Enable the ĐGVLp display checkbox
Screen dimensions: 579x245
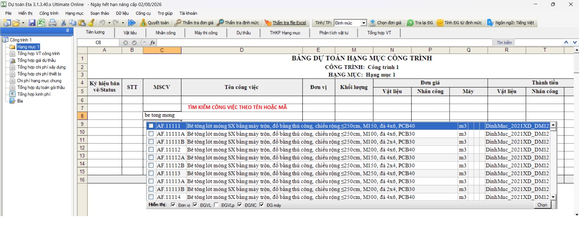coord(216,205)
